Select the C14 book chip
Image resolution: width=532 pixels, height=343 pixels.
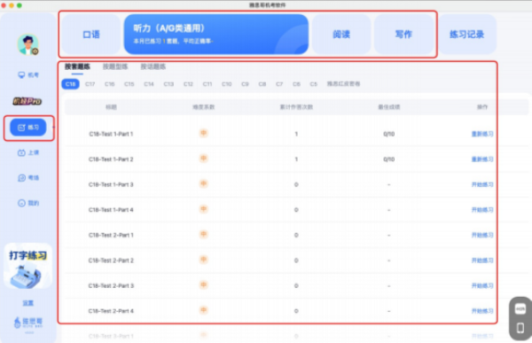coord(149,84)
